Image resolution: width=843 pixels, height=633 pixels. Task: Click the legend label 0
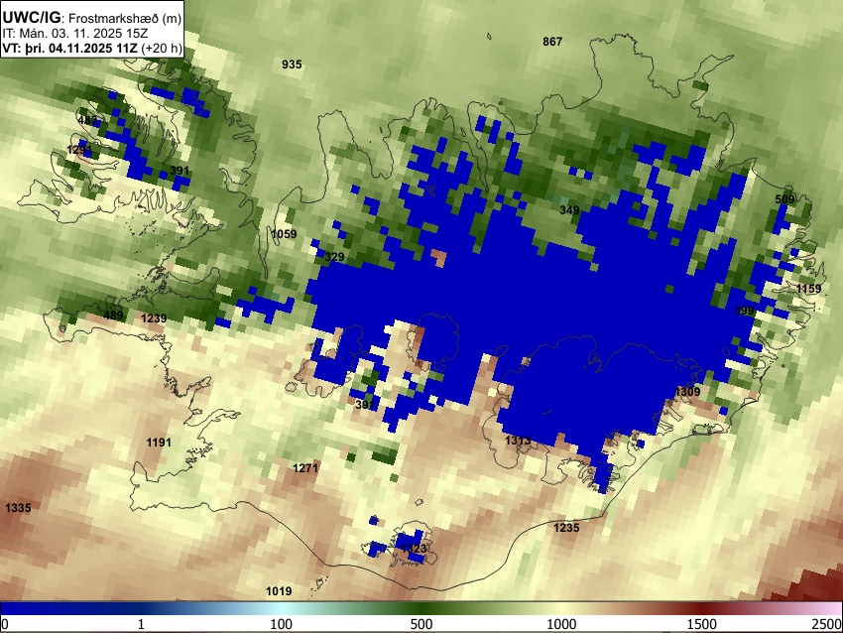5,624
